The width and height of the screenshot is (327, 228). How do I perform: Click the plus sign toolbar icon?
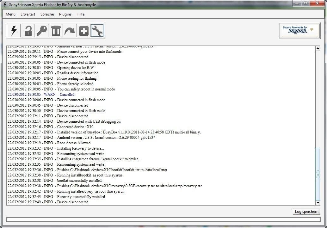point(83,31)
